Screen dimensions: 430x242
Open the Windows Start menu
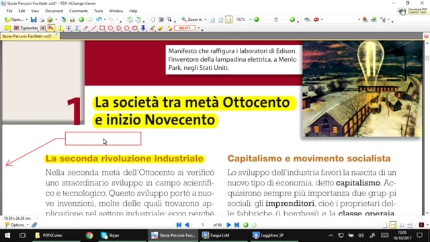7,235
